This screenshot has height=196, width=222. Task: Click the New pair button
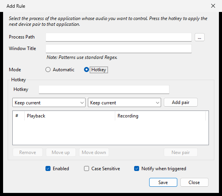click(x=181, y=152)
